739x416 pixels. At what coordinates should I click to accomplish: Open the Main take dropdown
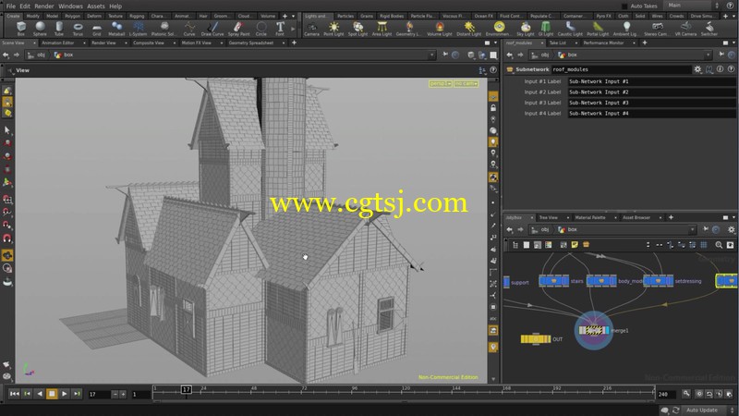pos(692,6)
